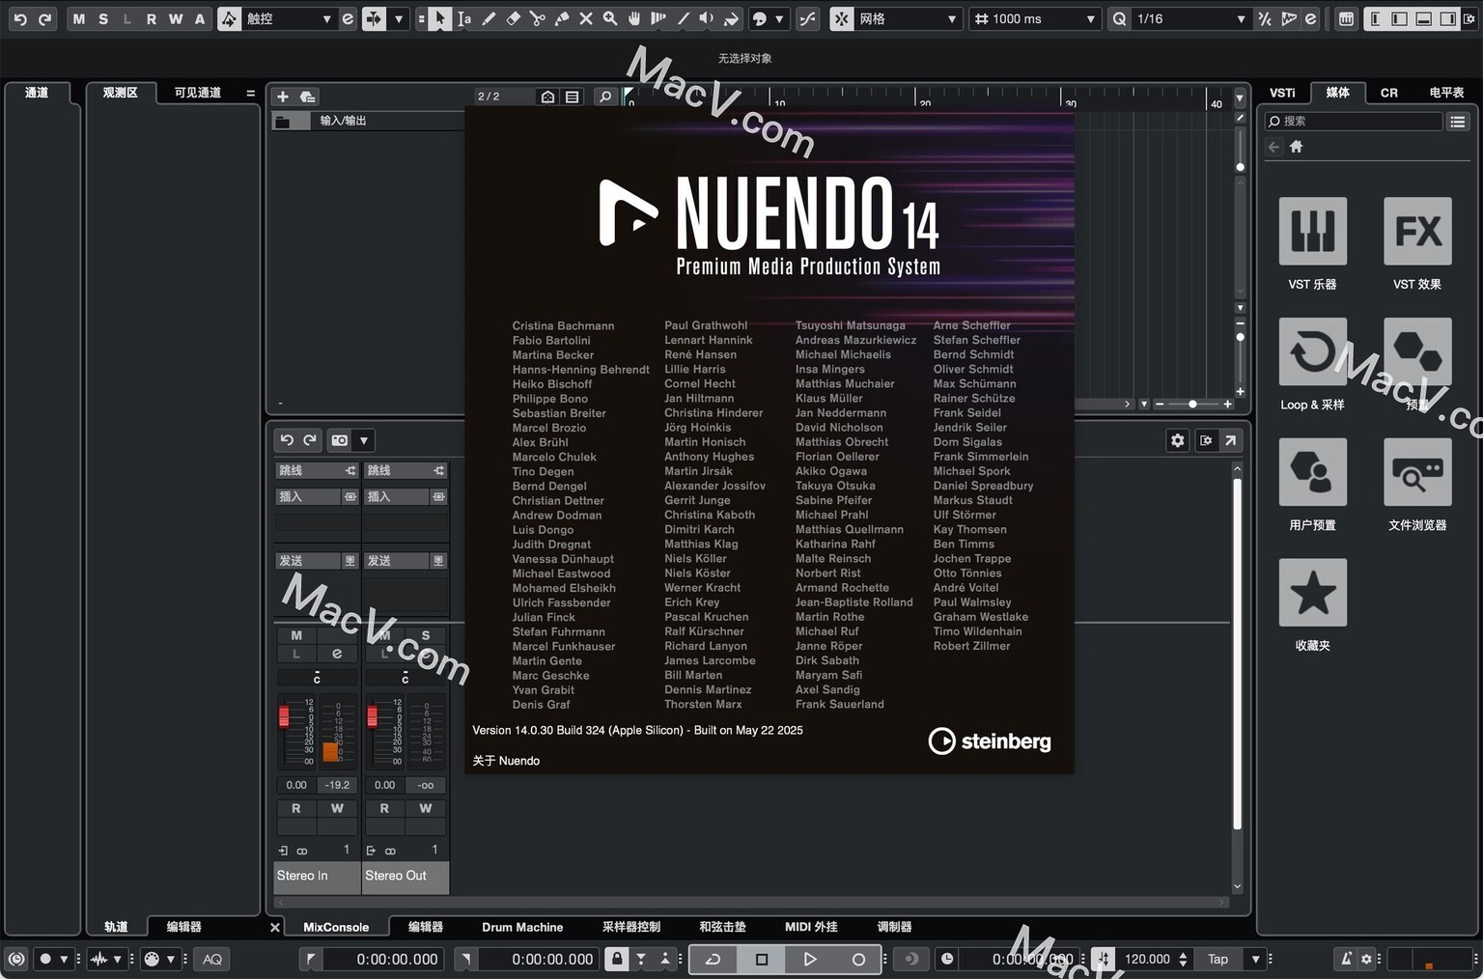
Task: Toggle Mute (M) on Stereo In channel
Action: pos(296,635)
